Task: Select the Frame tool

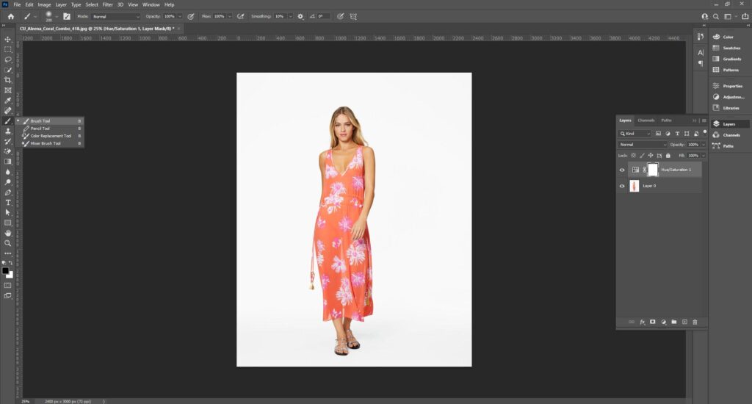Action: click(x=7, y=90)
